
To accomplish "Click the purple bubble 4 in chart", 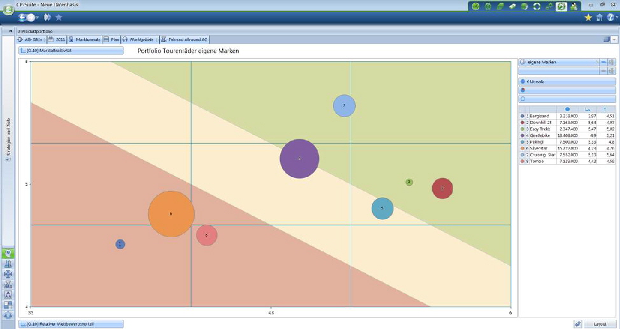I will (x=299, y=158).
